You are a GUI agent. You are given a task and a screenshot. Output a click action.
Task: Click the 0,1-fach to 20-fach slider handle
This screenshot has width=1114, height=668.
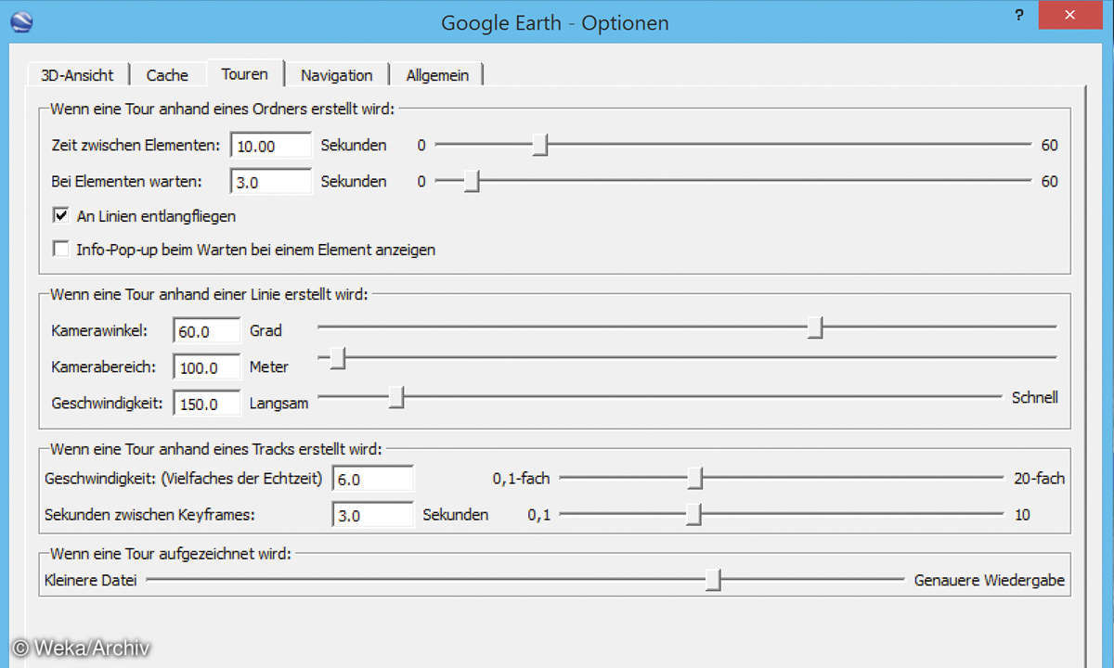coord(696,478)
